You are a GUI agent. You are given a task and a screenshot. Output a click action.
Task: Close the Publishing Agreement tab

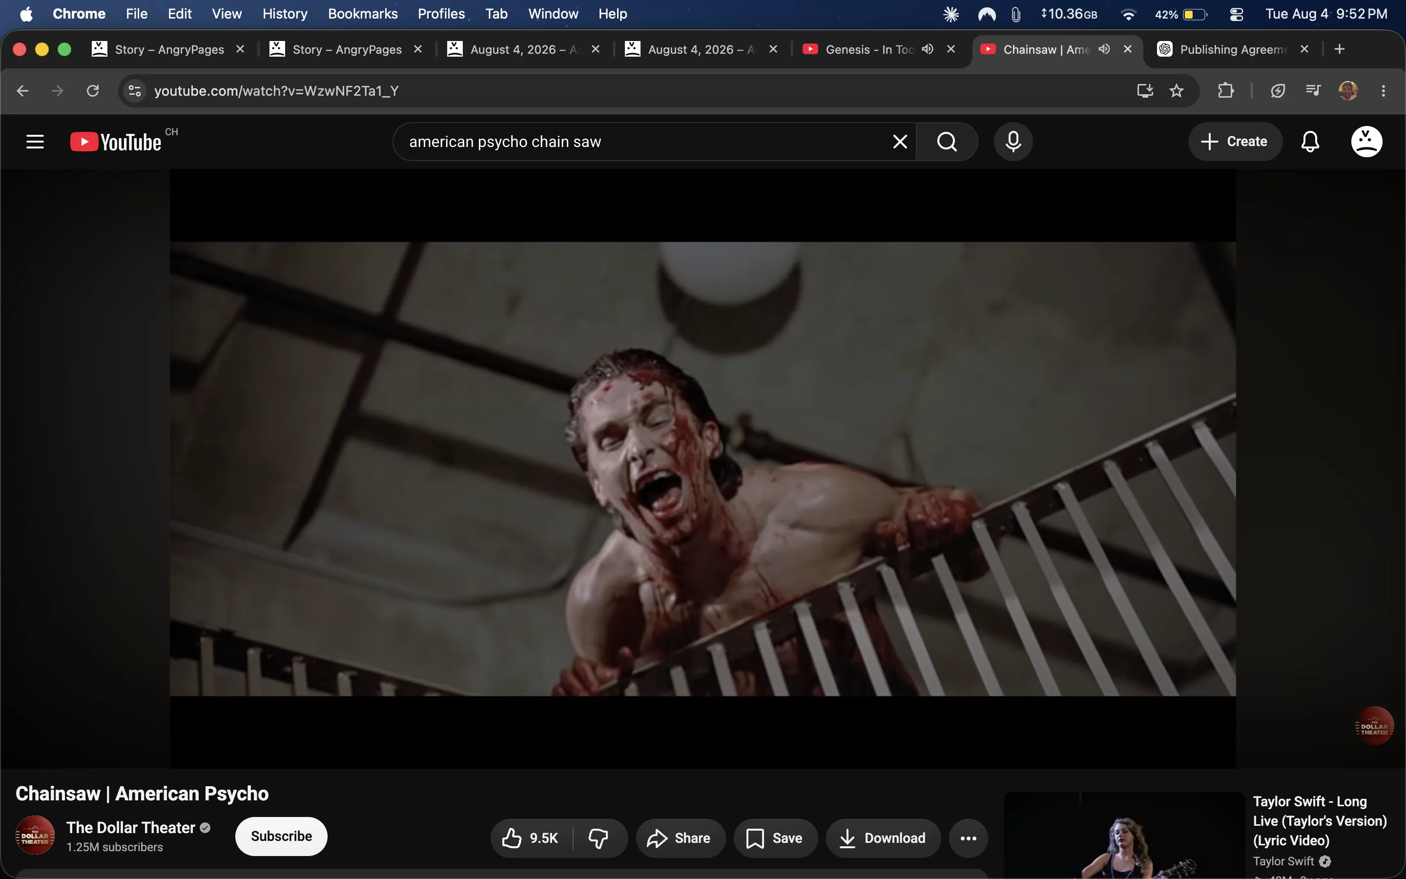pyautogui.click(x=1304, y=49)
